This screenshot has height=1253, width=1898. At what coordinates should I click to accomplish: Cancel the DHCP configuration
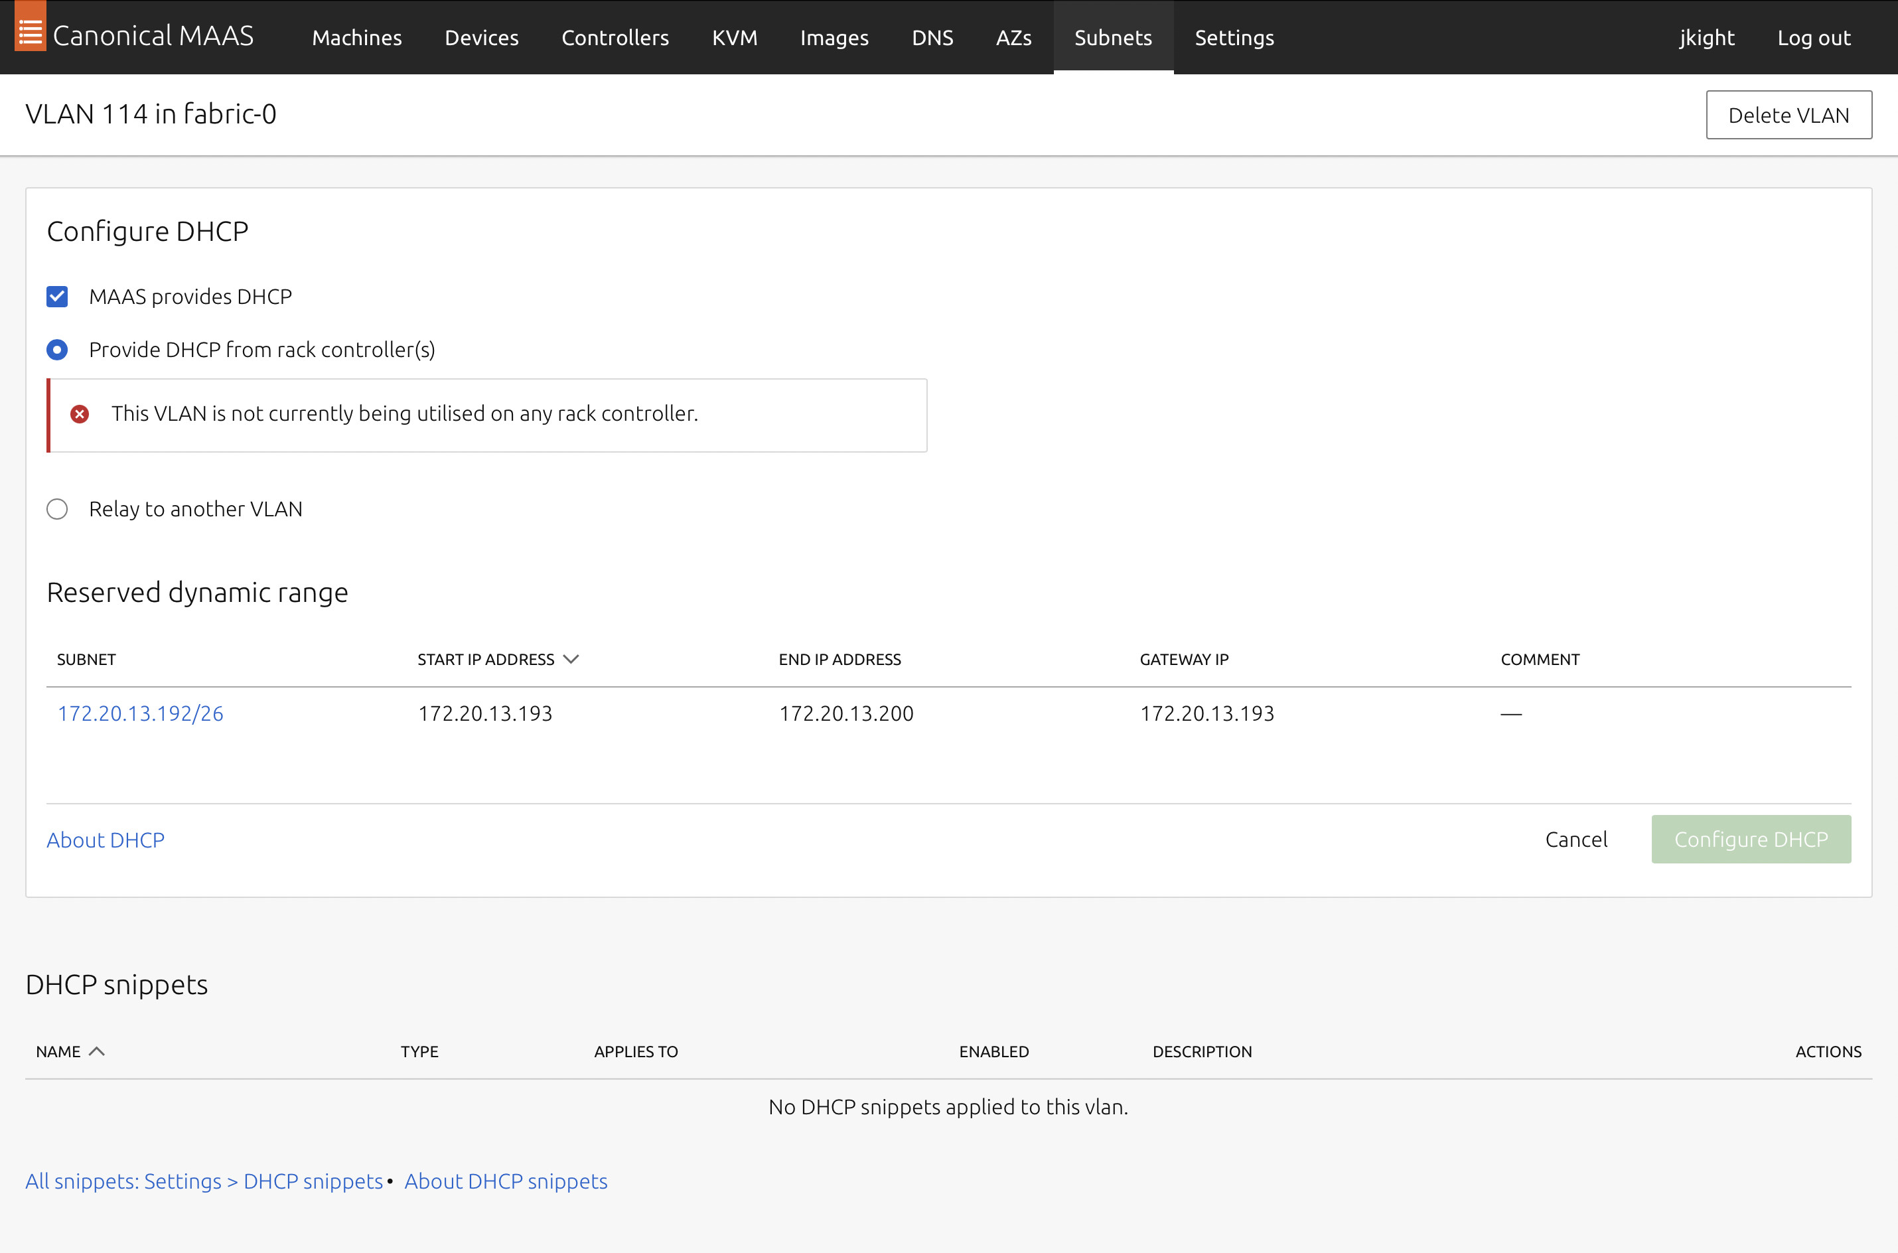point(1575,839)
